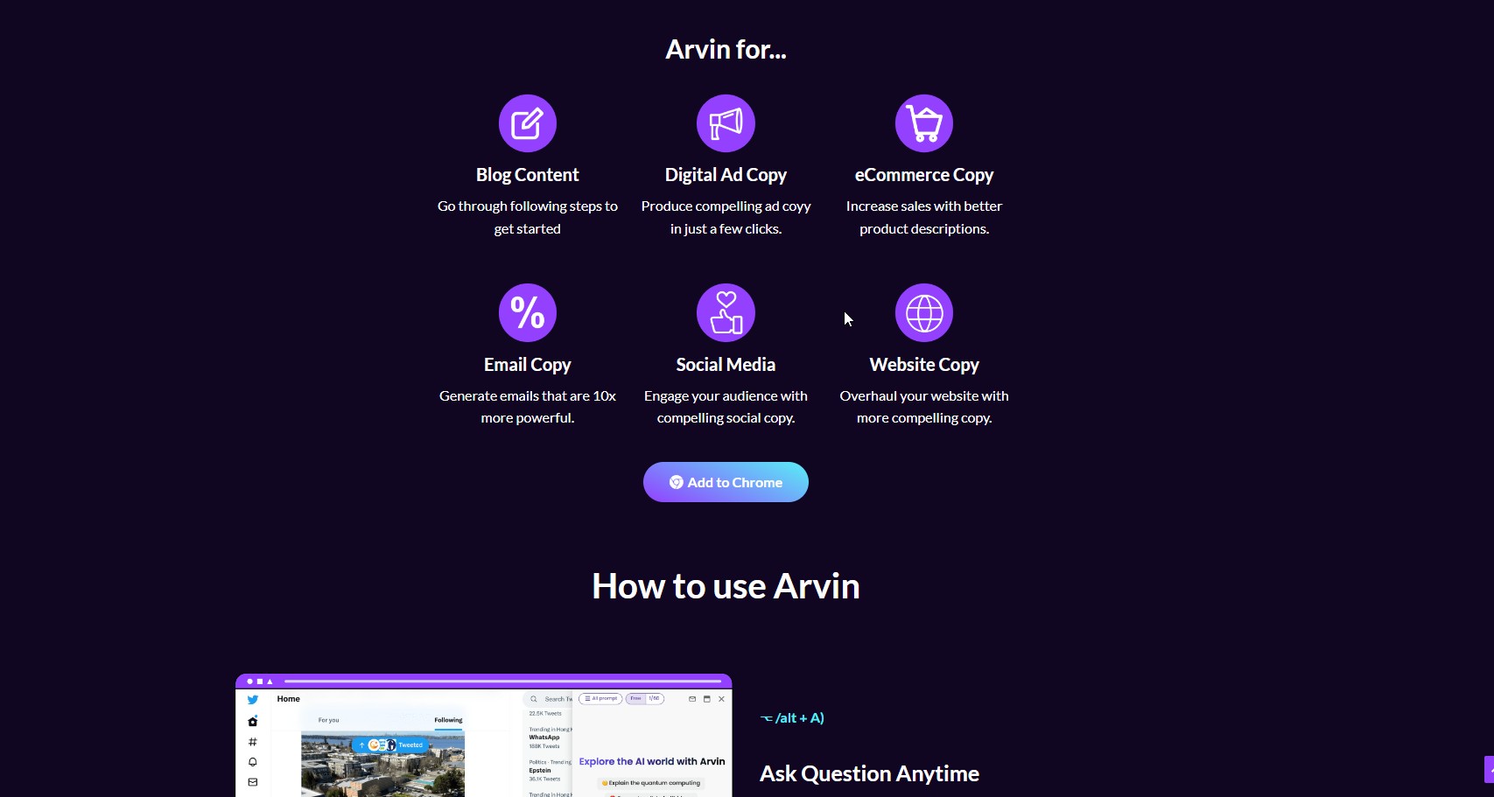Click the Website Copy globe icon
The width and height of the screenshot is (1494, 797).
point(924,312)
